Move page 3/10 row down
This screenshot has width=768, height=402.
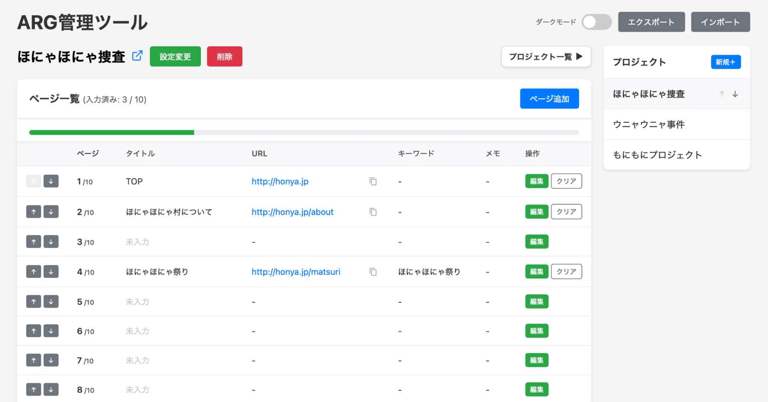click(x=51, y=242)
